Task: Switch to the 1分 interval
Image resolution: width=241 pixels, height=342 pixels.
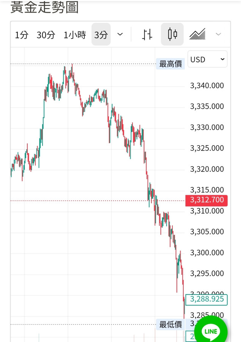Action: click(x=22, y=35)
